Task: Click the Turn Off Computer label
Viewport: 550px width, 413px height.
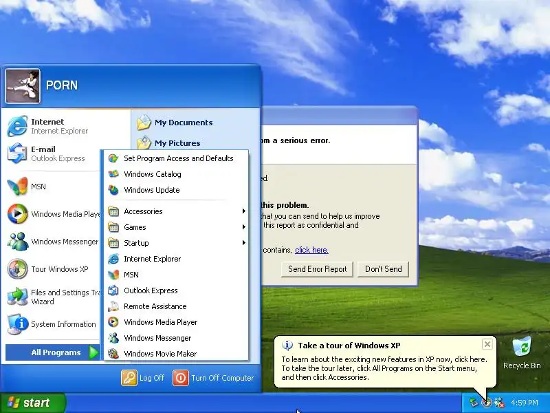Action: click(x=222, y=378)
